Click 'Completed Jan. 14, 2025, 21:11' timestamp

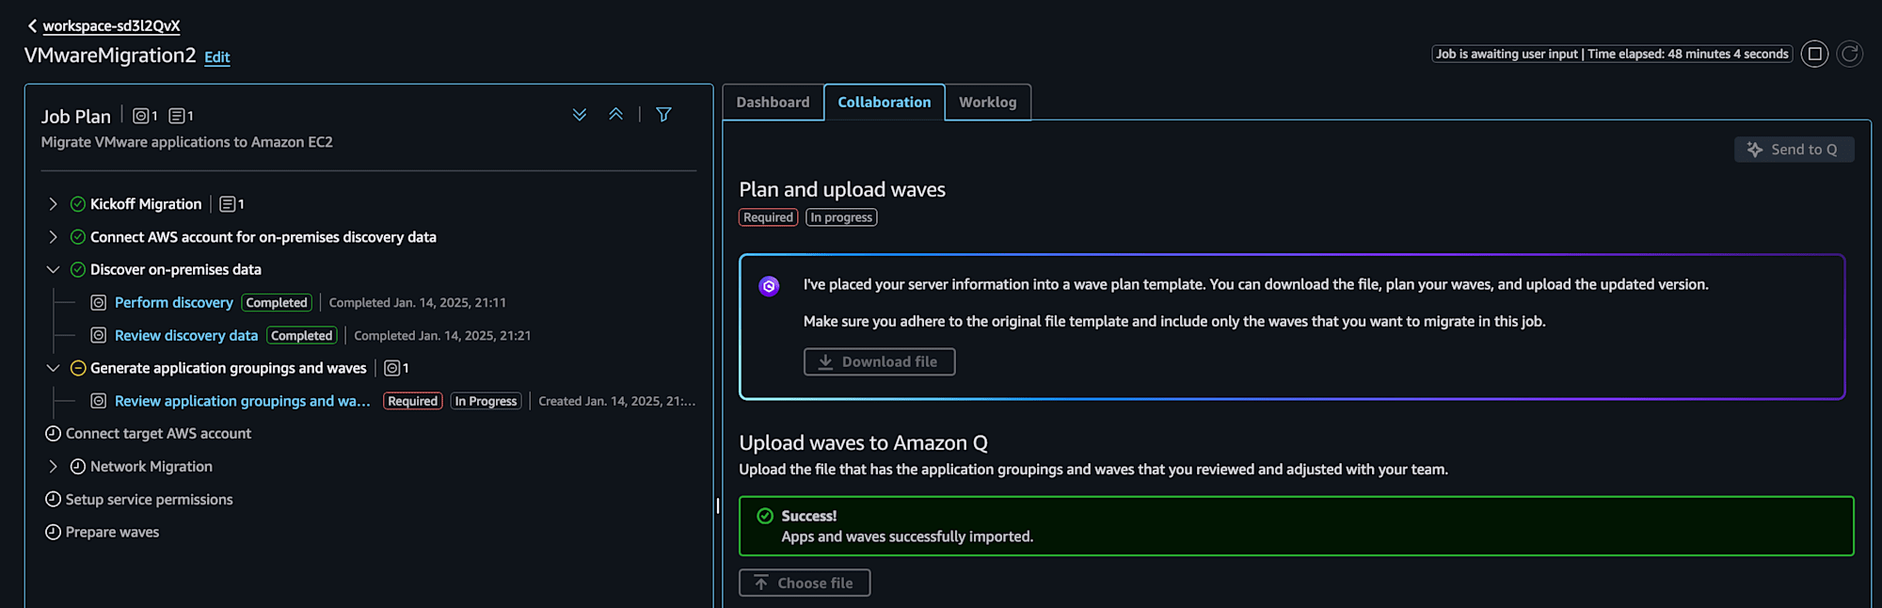(x=418, y=303)
